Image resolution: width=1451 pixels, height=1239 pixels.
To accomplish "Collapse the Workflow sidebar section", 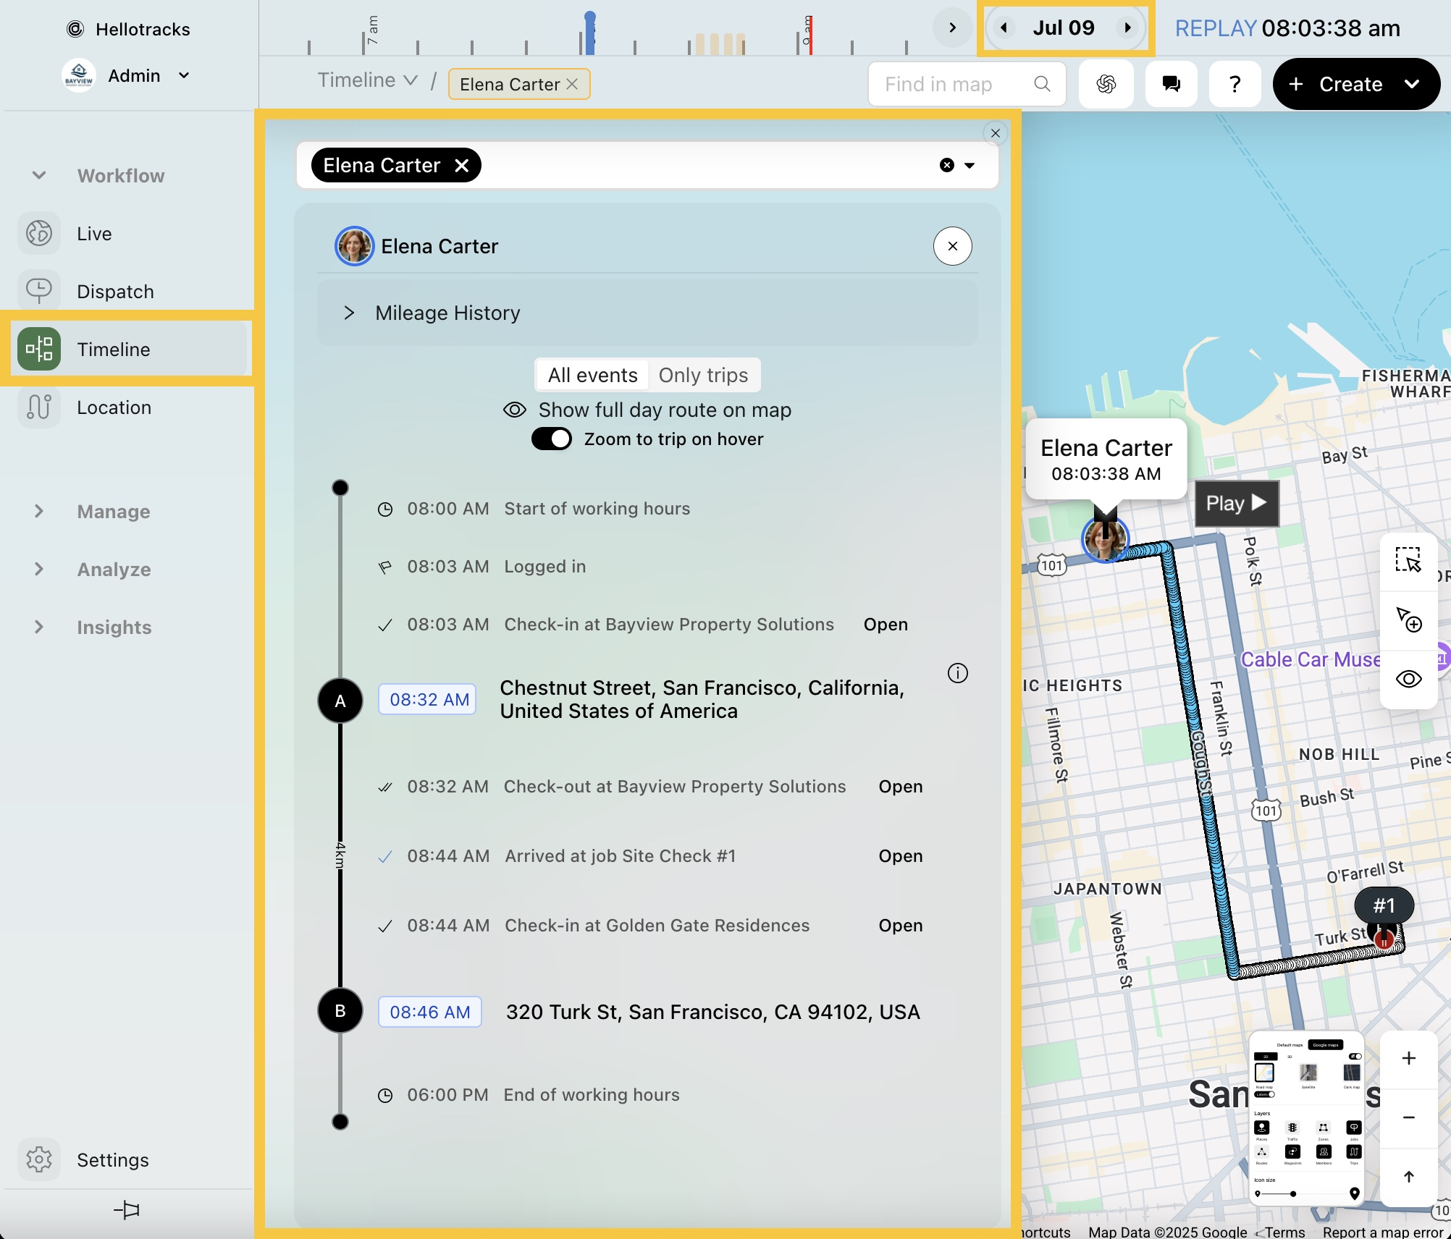I will pos(39,175).
